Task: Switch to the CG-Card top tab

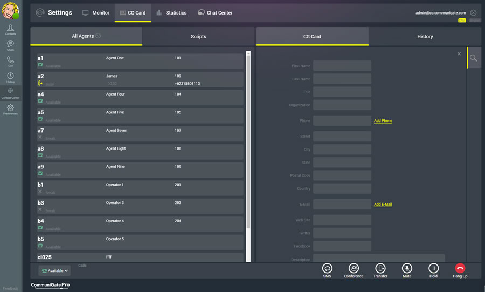Action: click(133, 13)
